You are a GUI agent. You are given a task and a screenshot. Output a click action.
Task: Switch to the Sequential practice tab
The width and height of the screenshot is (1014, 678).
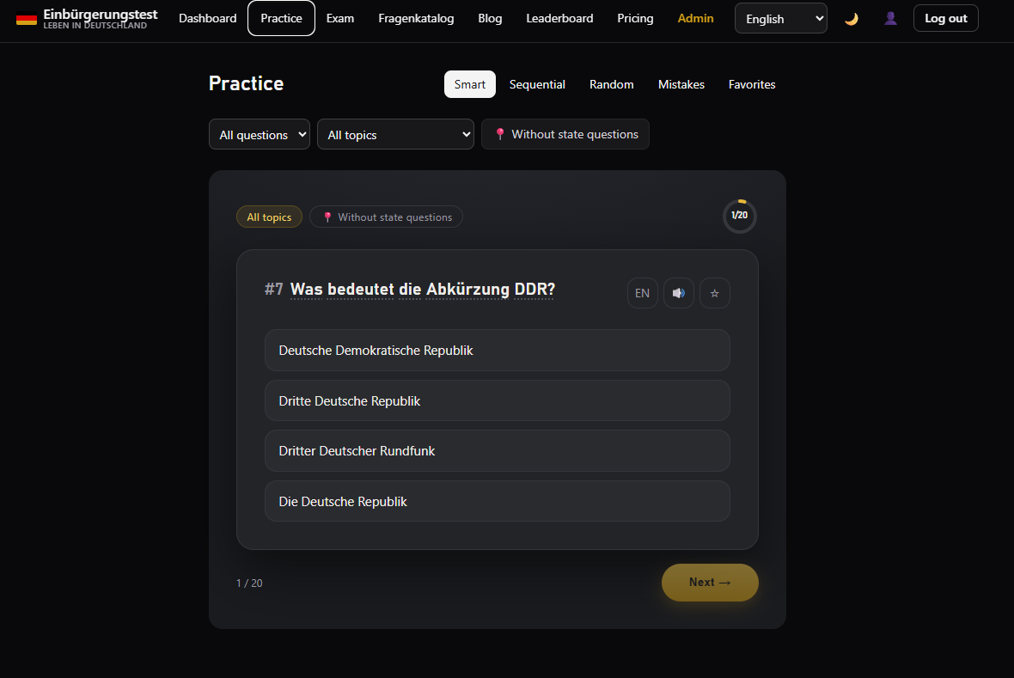537,84
